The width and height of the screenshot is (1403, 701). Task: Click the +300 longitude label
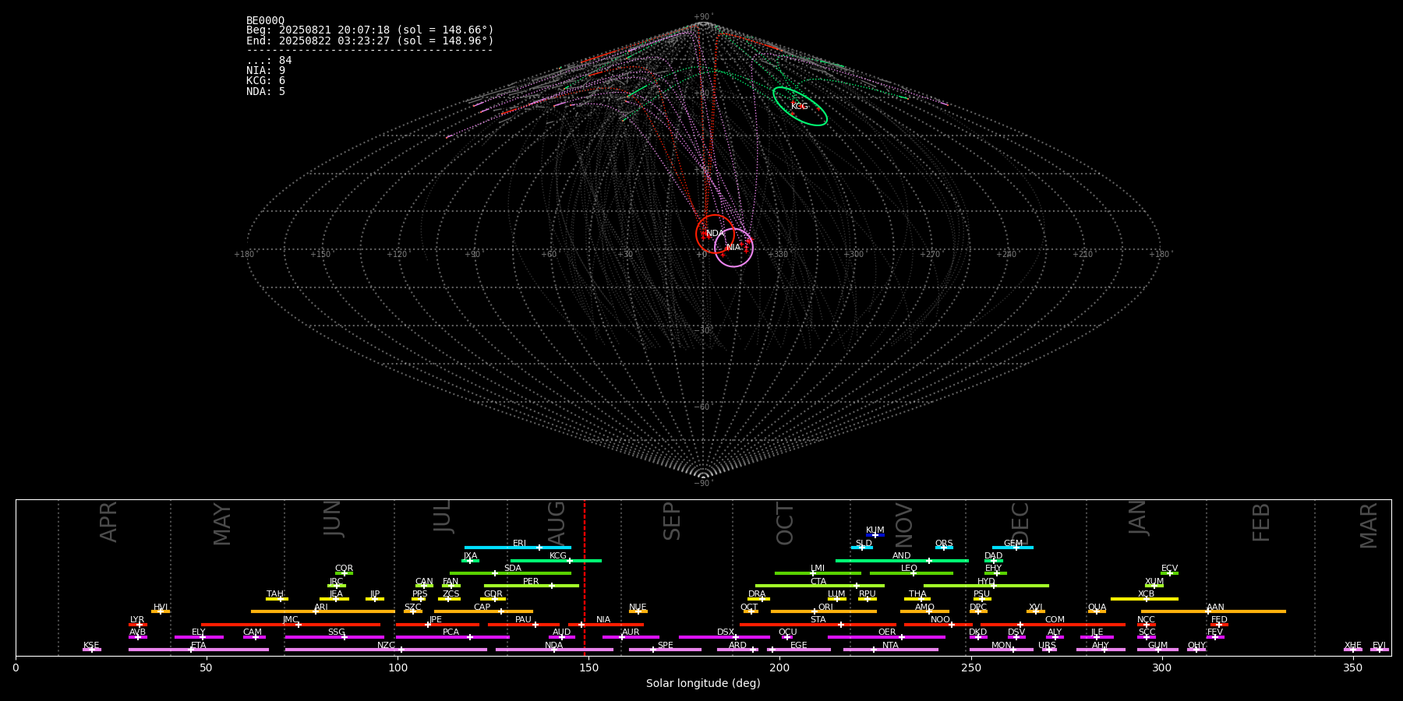point(853,254)
